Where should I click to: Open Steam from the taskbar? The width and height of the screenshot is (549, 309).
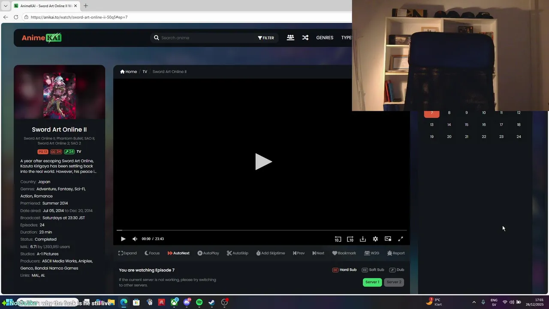(212, 303)
